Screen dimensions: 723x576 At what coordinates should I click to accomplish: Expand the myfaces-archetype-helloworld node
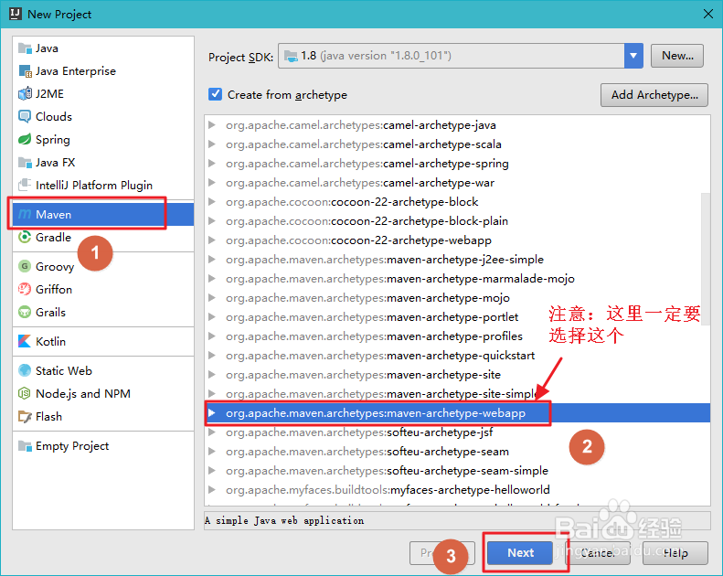pos(212,489)
